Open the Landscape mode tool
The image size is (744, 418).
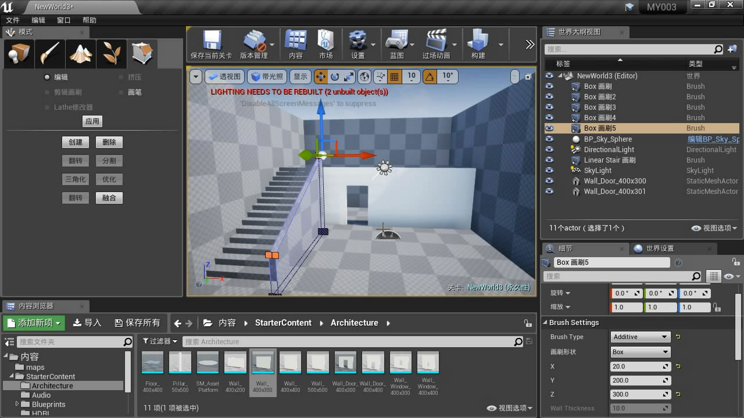81,54
